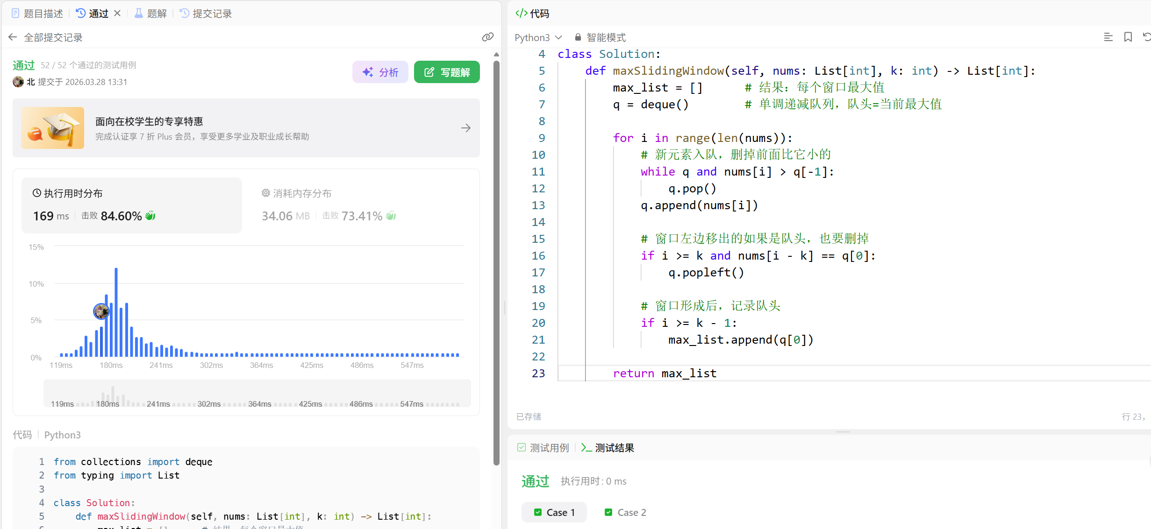Click the user avatar next to 北
The image size is (1151, 529).
(18, 82)
